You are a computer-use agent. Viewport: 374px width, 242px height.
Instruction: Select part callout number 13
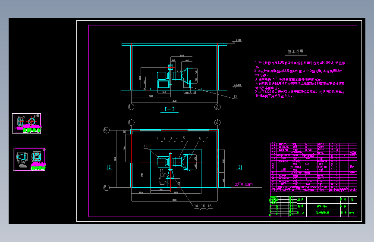(235, 96)
